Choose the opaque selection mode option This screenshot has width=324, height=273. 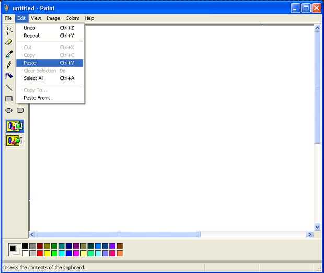tap(15, 126)
